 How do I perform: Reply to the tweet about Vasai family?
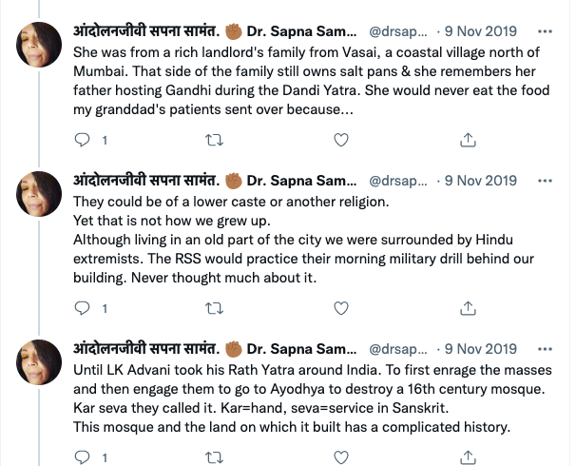tap(83, 139)
